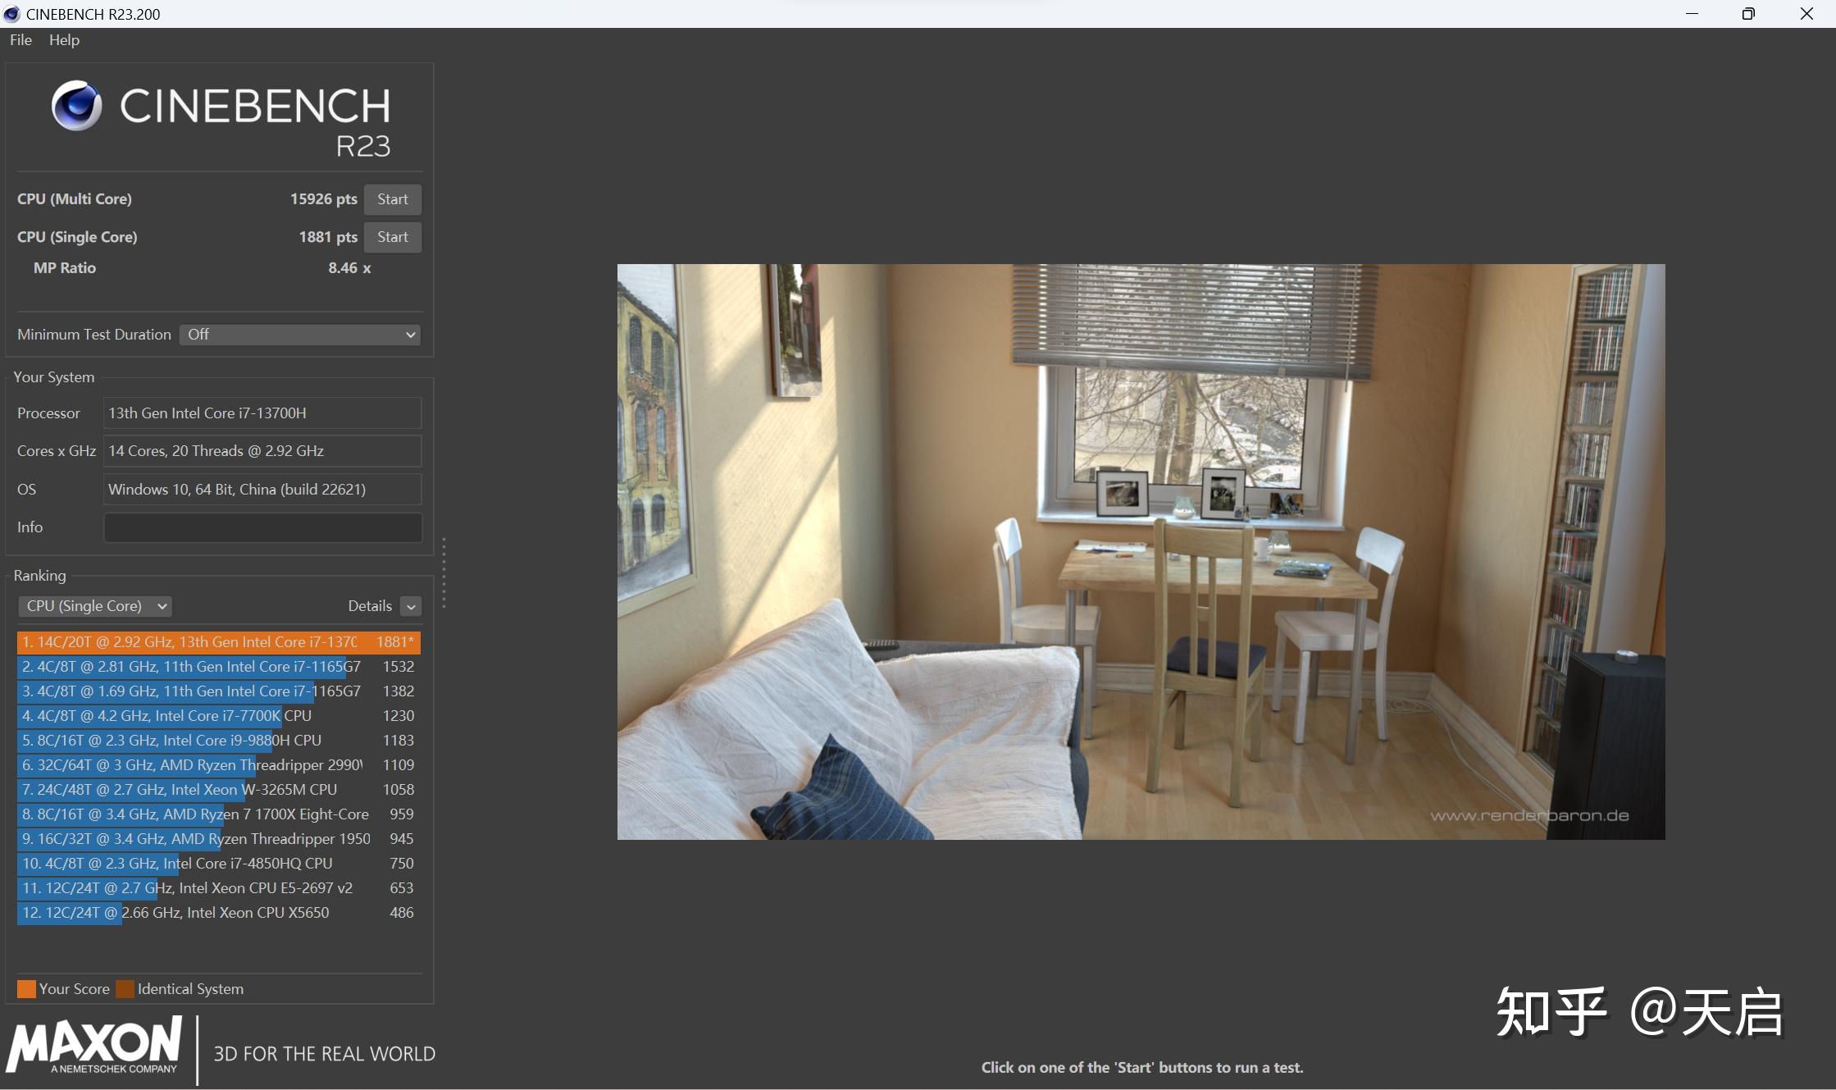The image size is (1836, 1090).
Task: Start the CPU Single Core test
Action: point(392,237)
